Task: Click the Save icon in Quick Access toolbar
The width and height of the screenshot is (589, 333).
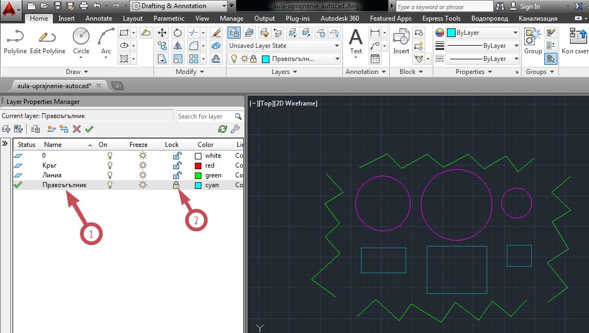Action: point(58,5)
